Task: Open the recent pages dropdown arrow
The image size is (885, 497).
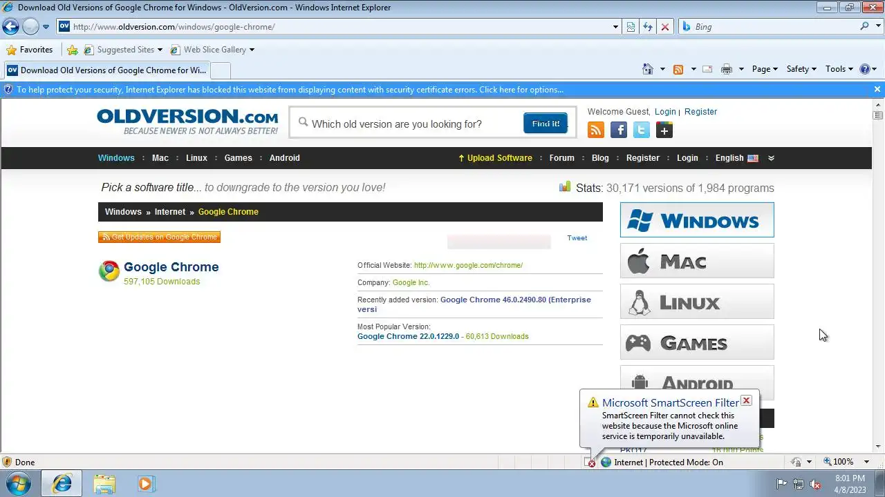Action: click(x=46, y=27)
